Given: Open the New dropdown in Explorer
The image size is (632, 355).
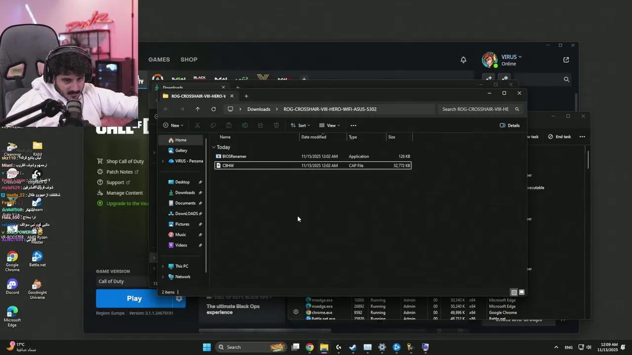Looking at the screenshot, I should [173, 125].
